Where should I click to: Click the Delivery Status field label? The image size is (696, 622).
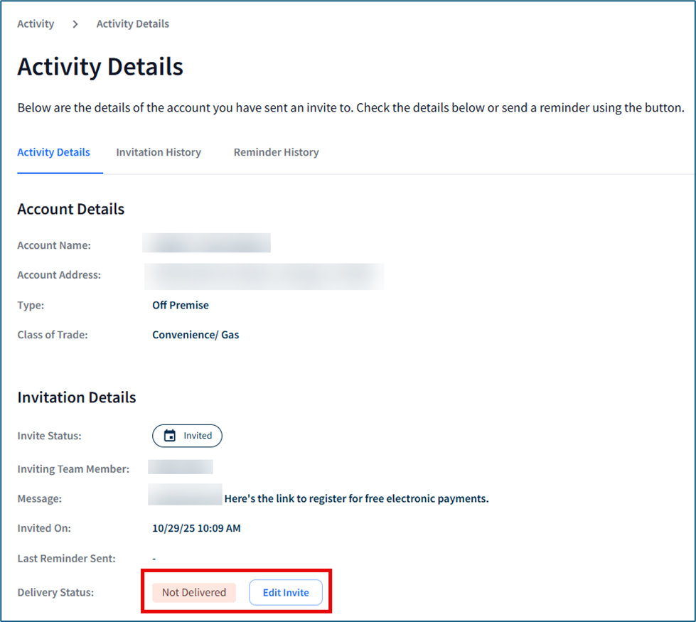[55, 592]
